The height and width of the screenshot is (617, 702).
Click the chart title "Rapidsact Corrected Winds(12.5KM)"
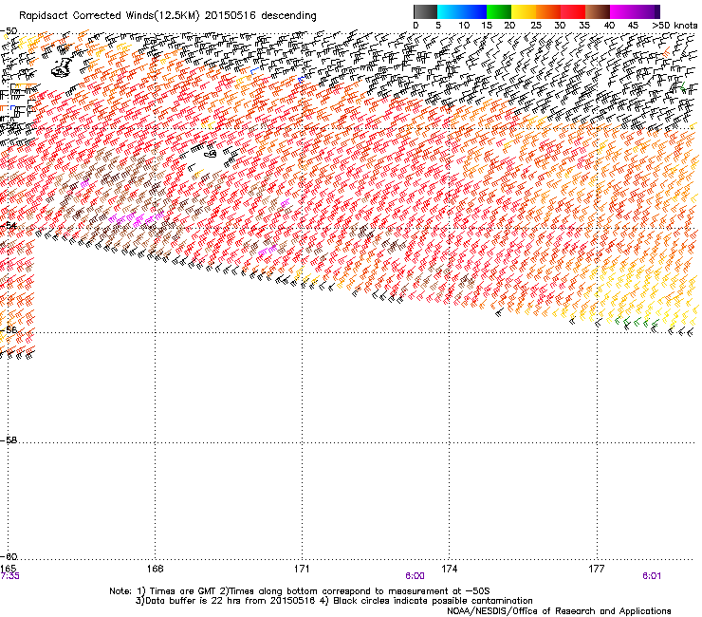[x=109, y=16]
